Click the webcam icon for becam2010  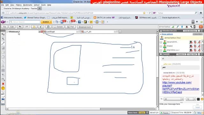[191, 42]
